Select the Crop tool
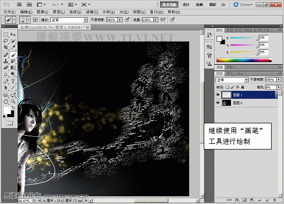 click(x=6, y=47)
